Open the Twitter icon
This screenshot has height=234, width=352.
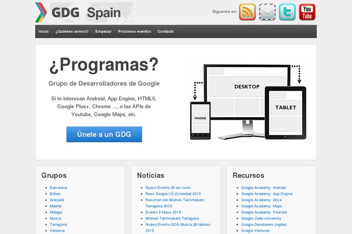pos(287,12)
